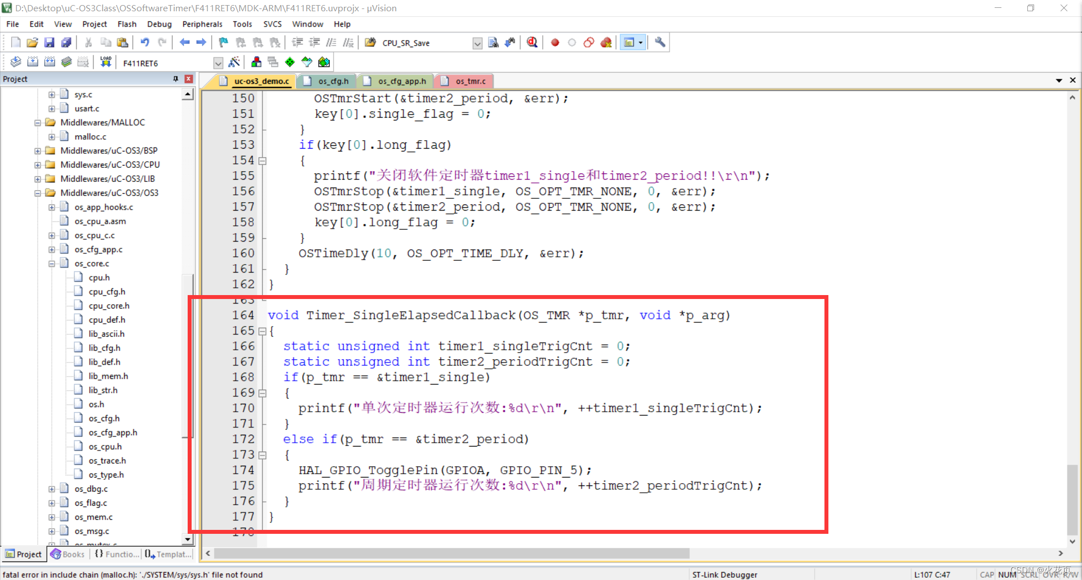Screen dimensions: 1082x580
Task: Navigate backward with blue left arrow
Action: click(184, 42)
